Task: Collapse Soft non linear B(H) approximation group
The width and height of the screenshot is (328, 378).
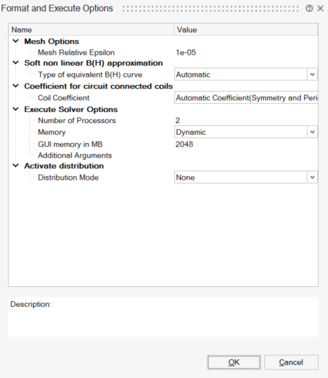Action: 16,63
